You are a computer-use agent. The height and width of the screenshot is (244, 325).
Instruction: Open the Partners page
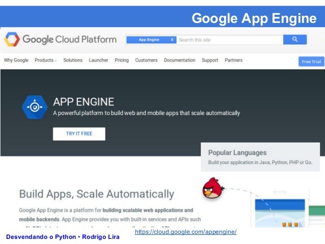click(234, 60)
